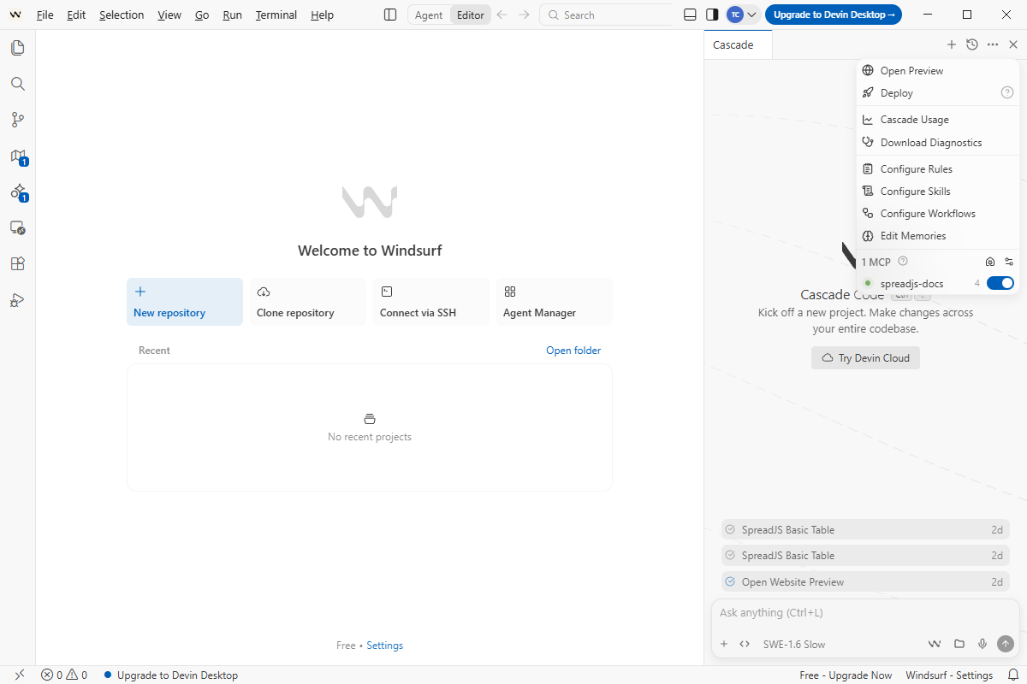The width and height of the screenshot is (1027, 684).
Task: Open the Search view in activity bar
Action: pyautogui.click(x=17, y=84)
